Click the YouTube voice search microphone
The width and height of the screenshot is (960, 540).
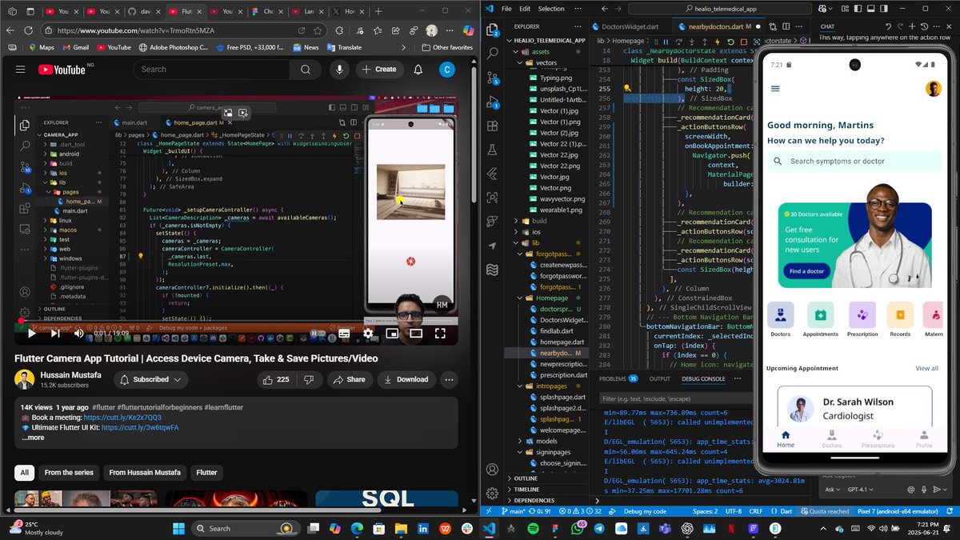[339, 70]
